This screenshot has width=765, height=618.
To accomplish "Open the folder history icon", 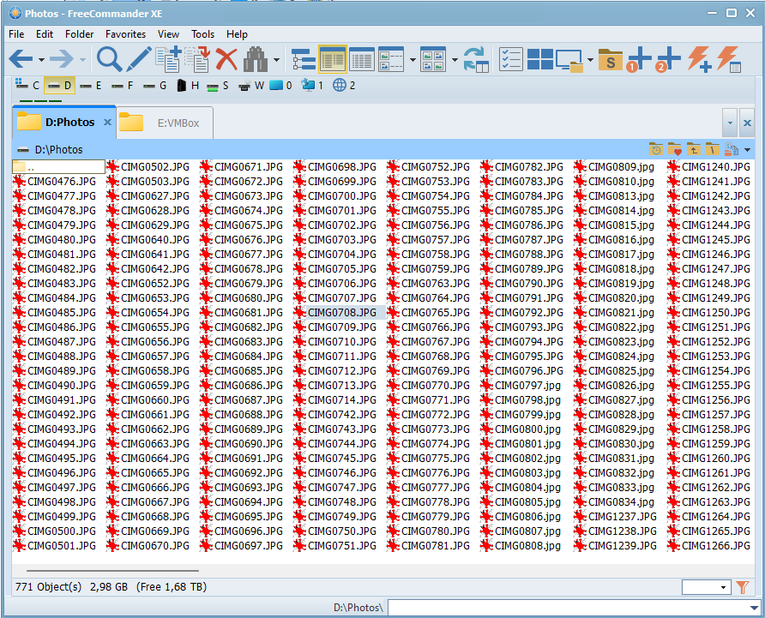I will point(656,149).
